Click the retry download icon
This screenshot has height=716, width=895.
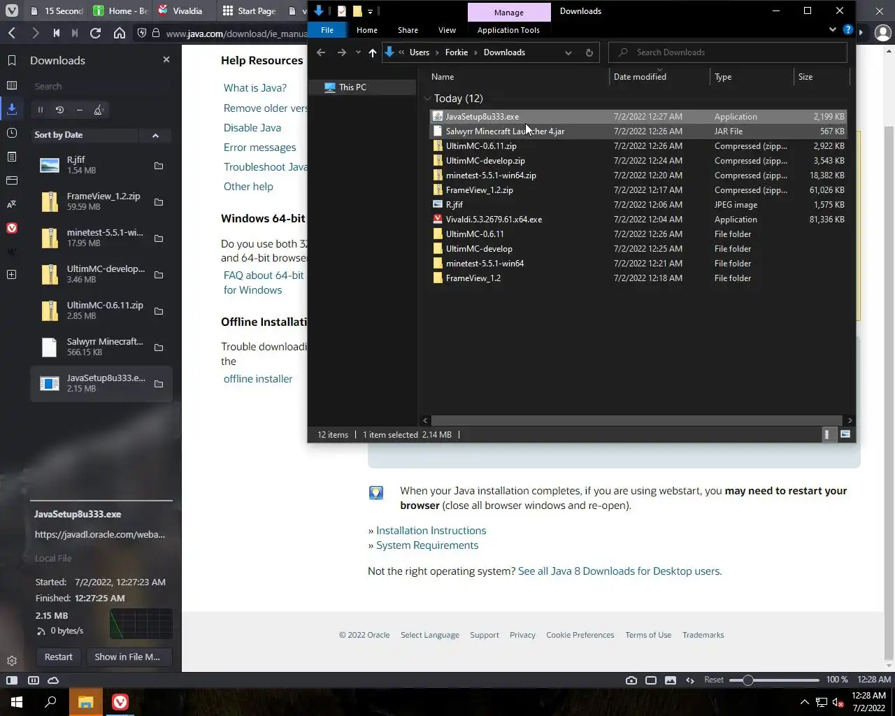coord(59,110)
